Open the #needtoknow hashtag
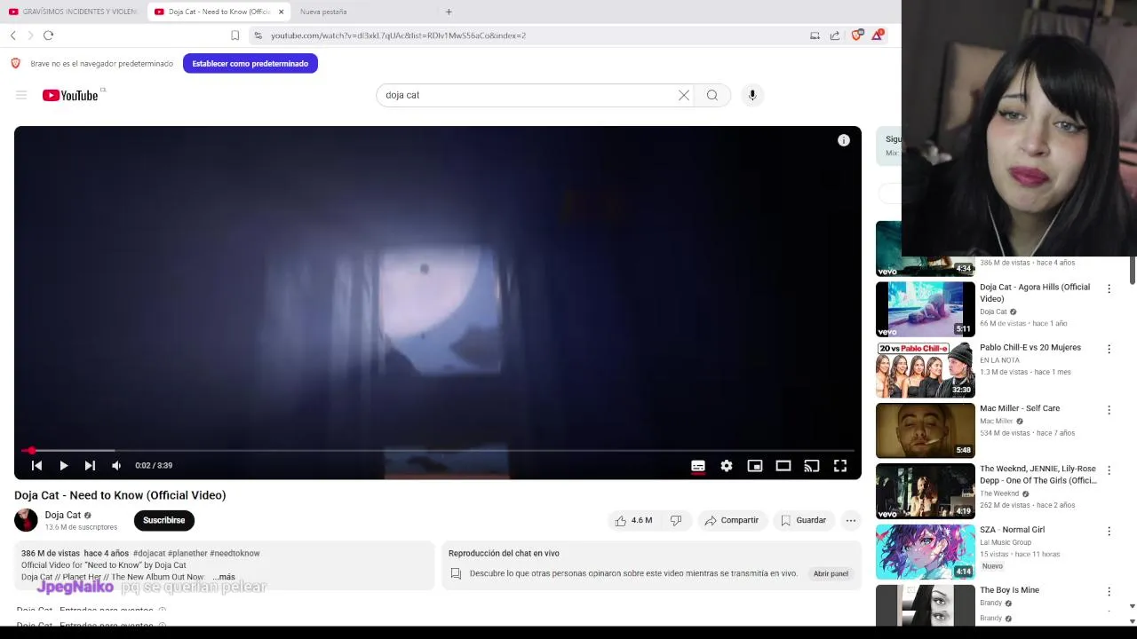The height and width of the screenshot is (639, 1137). point(235,553)
